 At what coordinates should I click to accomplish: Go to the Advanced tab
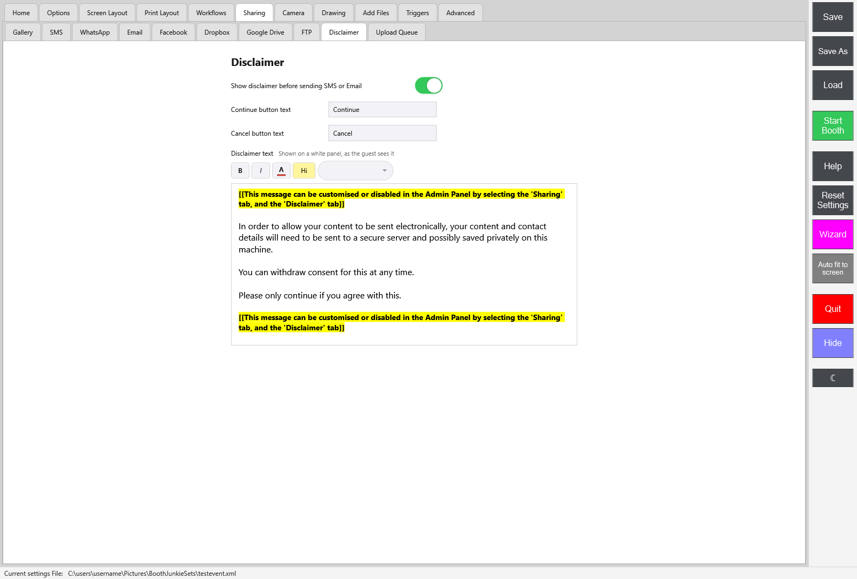tap(460, 13)
